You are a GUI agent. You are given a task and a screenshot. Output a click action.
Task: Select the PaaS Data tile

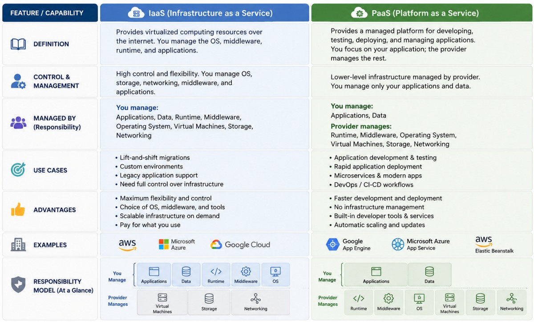pyautogui.click(x=429, y=275)
